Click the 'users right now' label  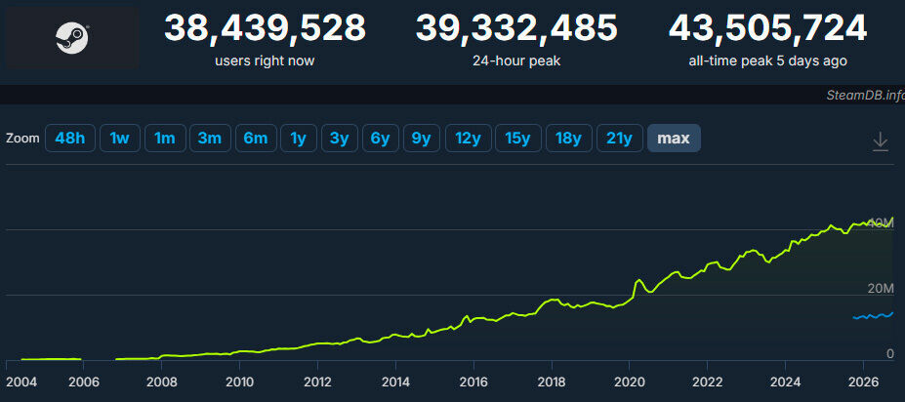point(265,60)
